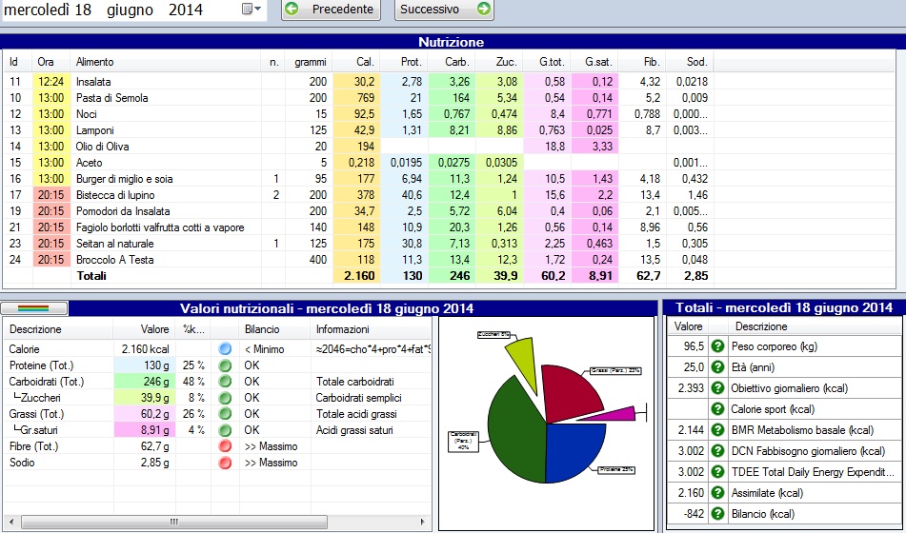Click the help icon next to Peso corporeo
This screenshot has height=533, width=906.
[718, 346]
